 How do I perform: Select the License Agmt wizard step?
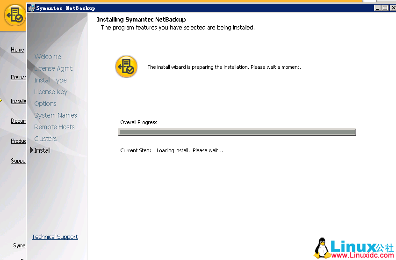coord(53,68)
